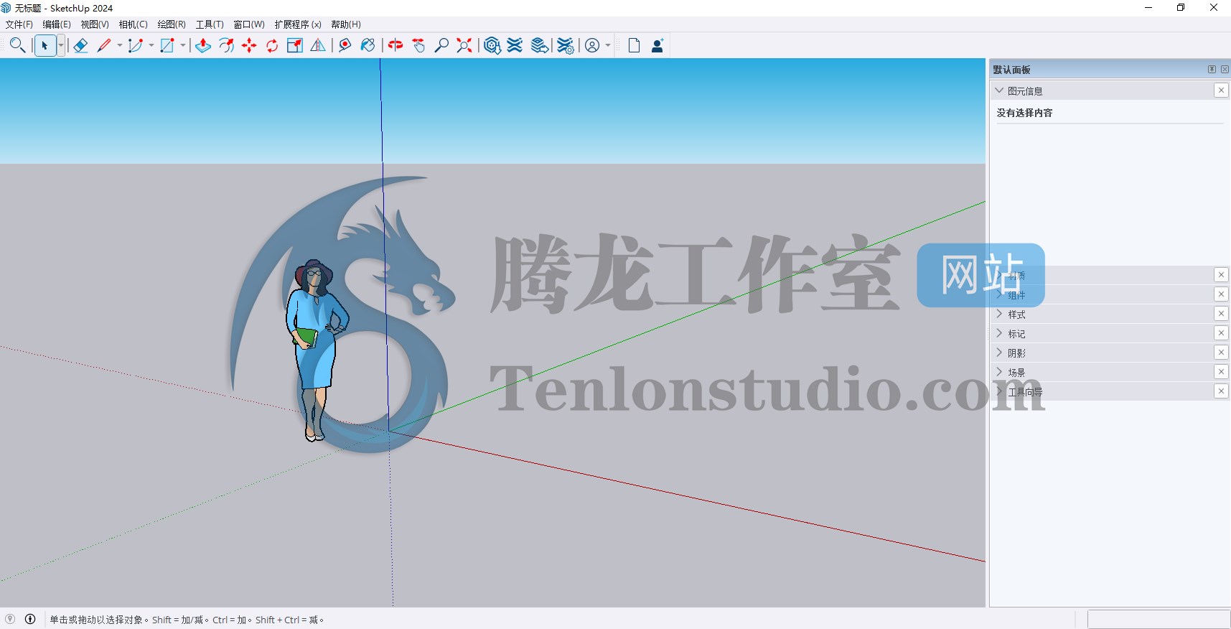The image size is (1231, 629).
Task: Open the Extension Manager
Action: pyautogui.click(x=566, y=45)
